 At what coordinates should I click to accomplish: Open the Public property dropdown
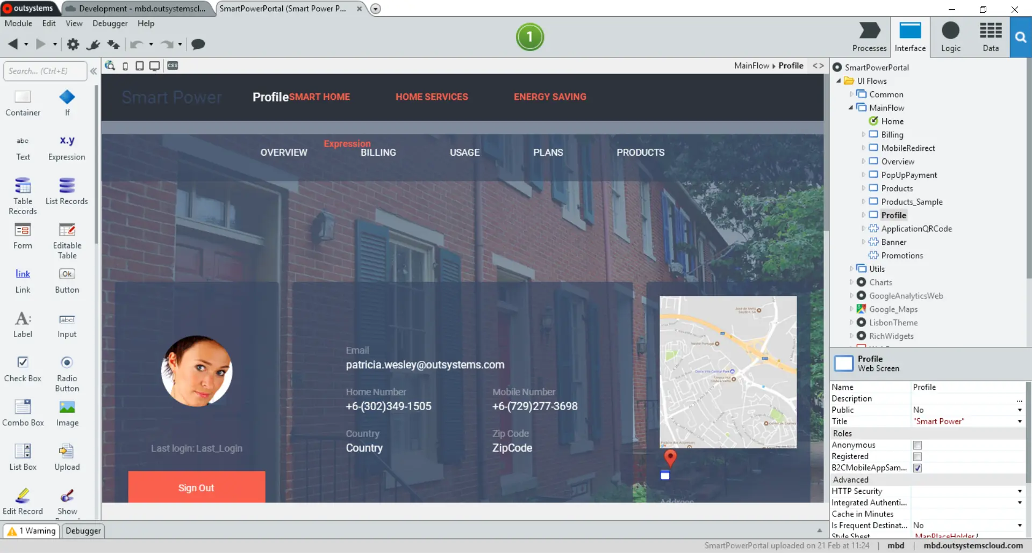point(1020,410)
